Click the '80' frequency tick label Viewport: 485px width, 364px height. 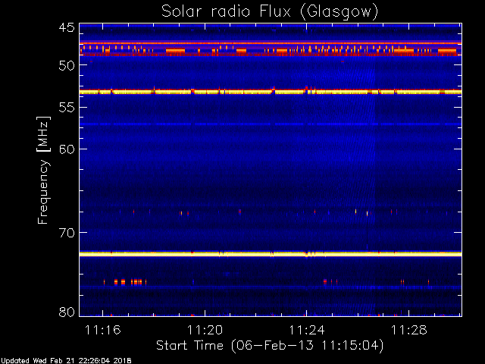(x=67, y=312)
